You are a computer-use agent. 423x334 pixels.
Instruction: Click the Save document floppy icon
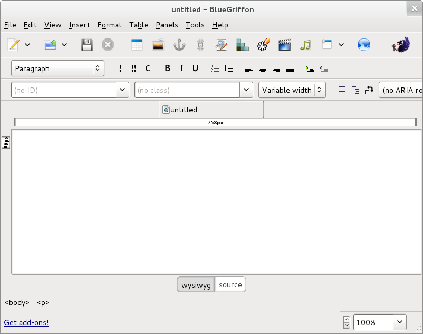coord(87,45)
